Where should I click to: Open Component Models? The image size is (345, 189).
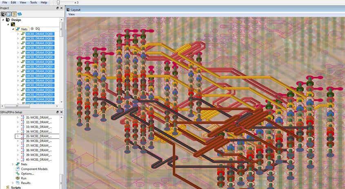pos(34,169)
